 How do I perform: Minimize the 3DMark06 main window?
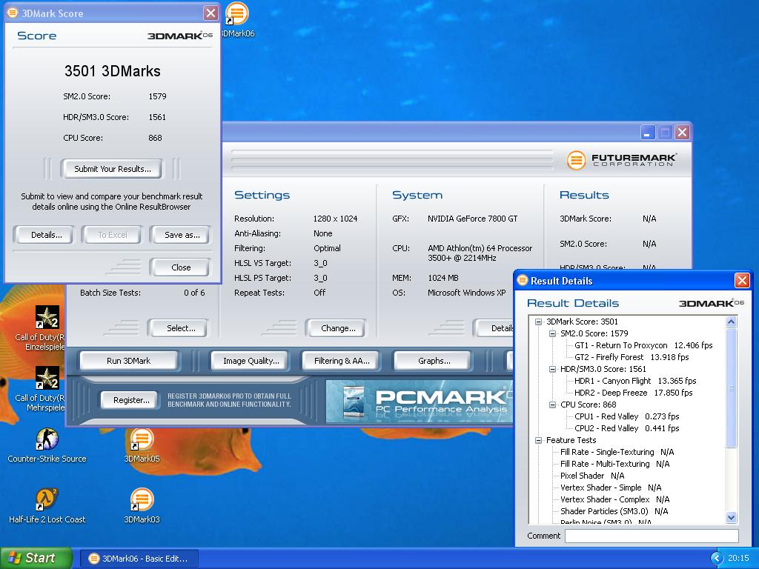648,132
